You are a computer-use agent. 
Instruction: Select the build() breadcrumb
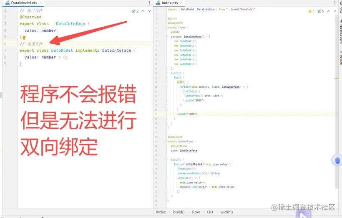tap(179, 212)
